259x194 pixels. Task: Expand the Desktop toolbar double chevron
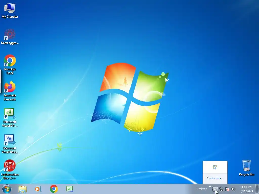210,186
